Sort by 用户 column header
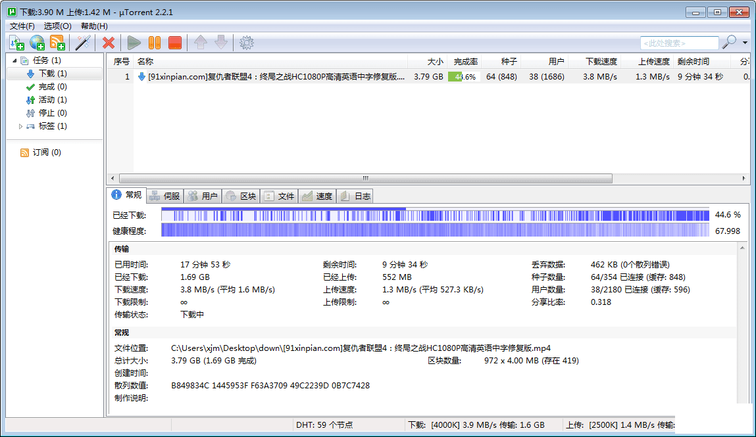 544,62
